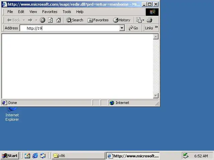
Task: Print the page with Print icon
Action: [149, 20]
